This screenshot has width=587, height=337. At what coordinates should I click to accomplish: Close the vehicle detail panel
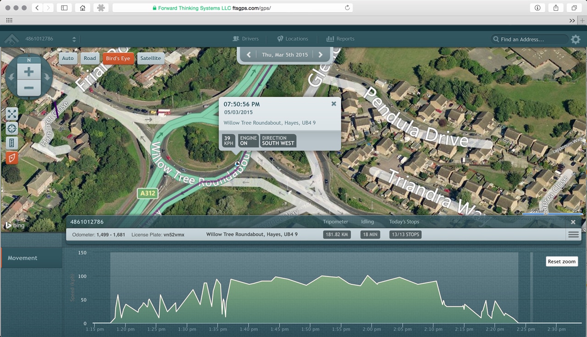pos(573,222)
